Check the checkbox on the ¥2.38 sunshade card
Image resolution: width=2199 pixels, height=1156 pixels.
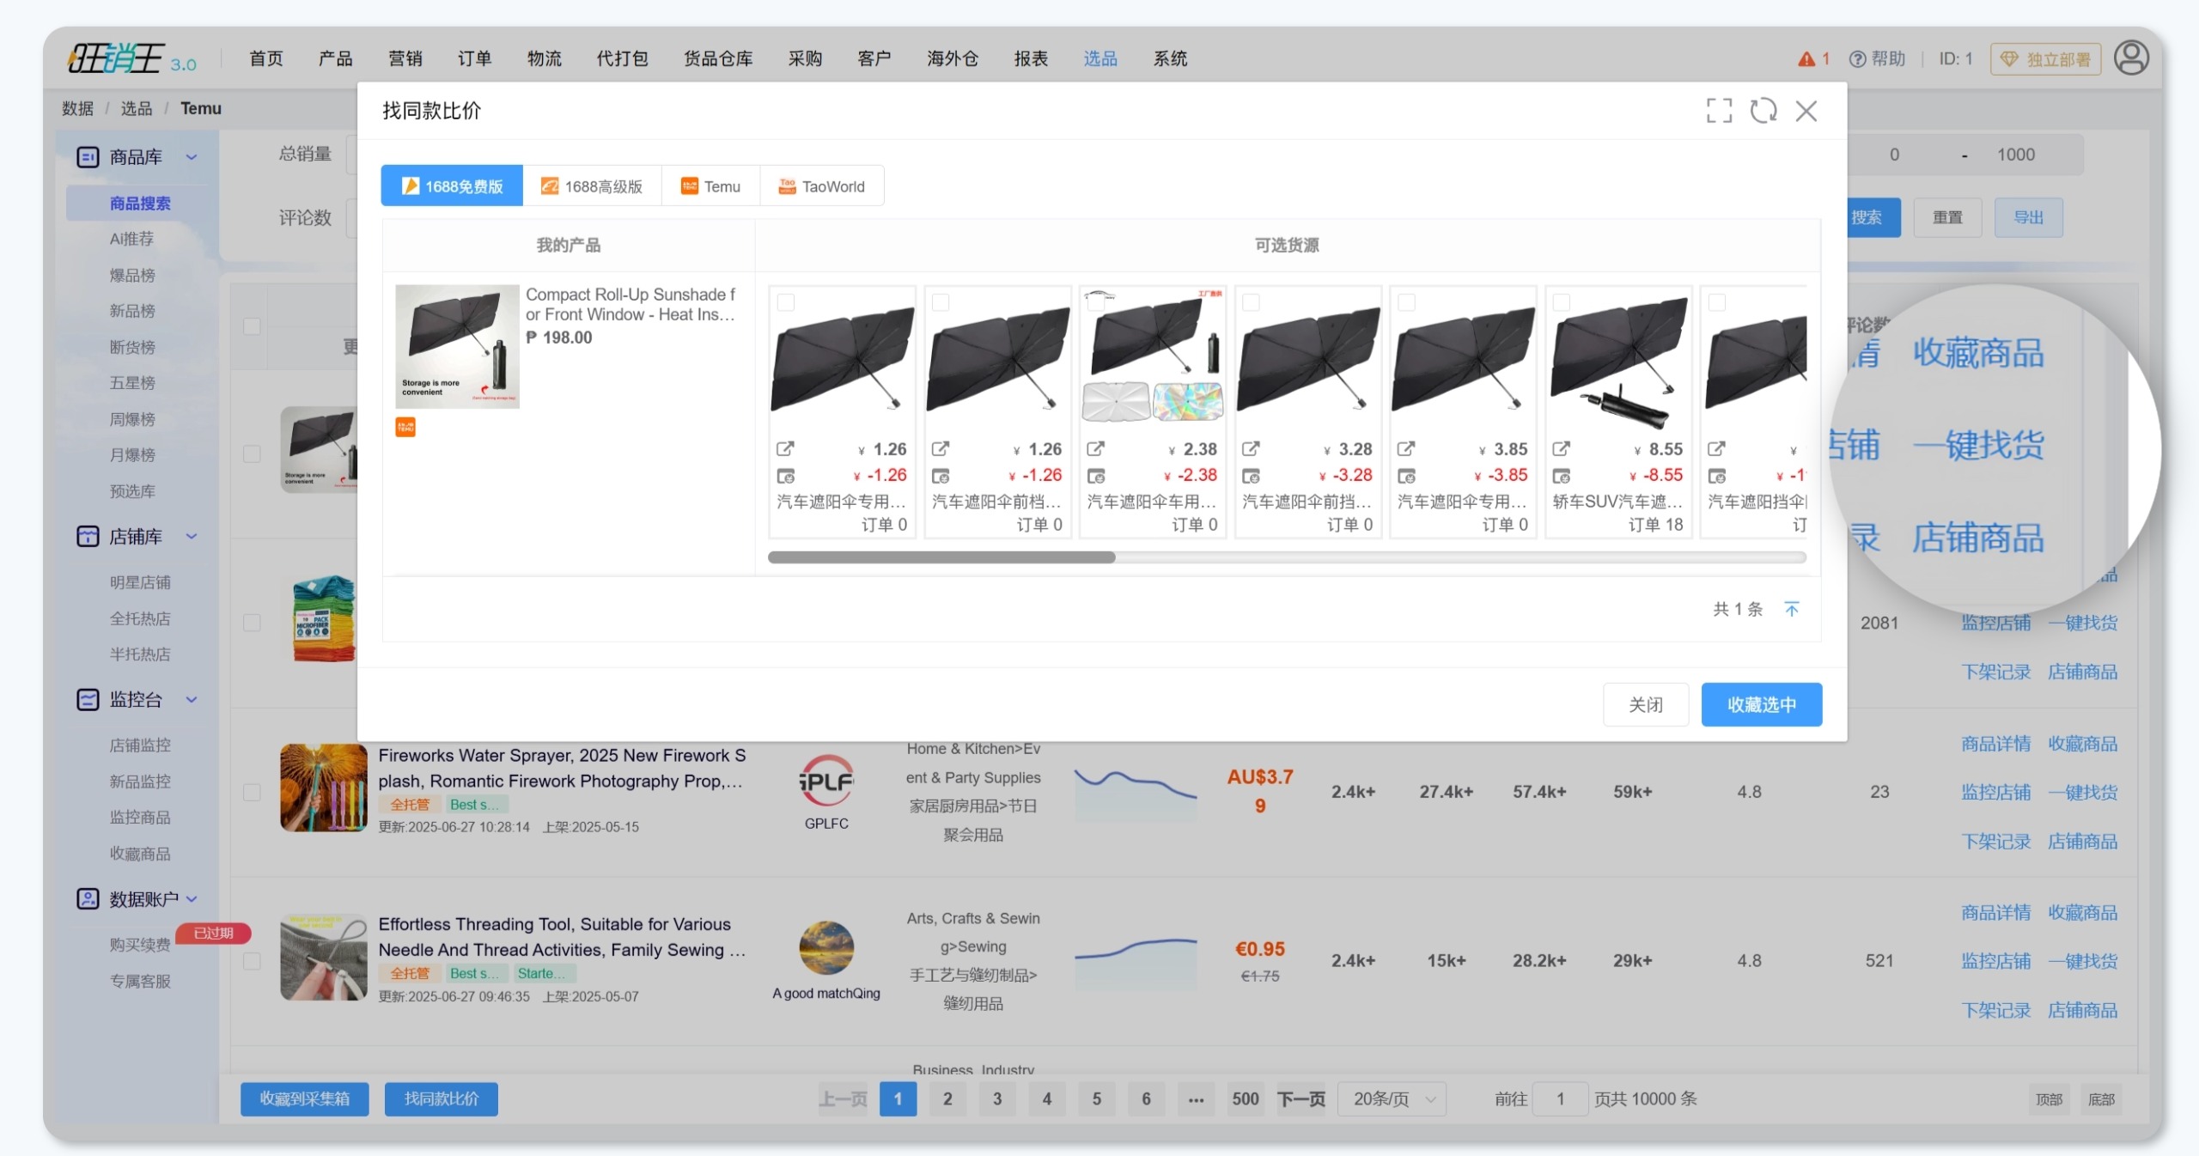(1096, 302)
